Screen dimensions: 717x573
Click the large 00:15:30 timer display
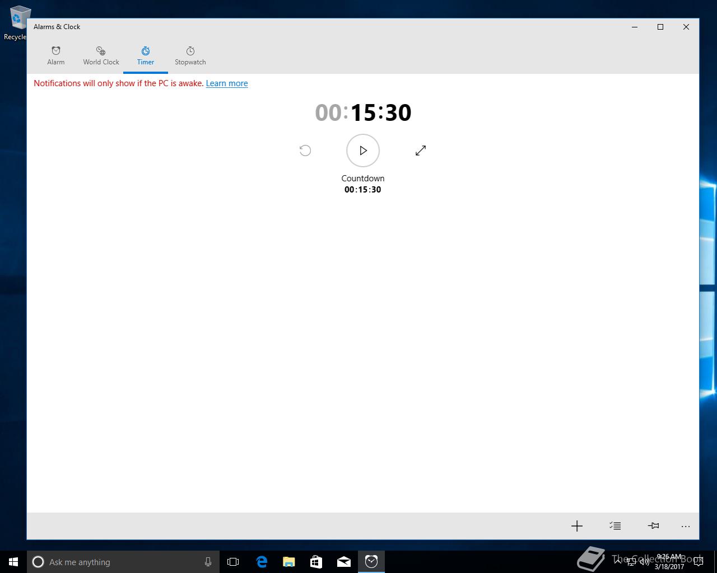363,113
